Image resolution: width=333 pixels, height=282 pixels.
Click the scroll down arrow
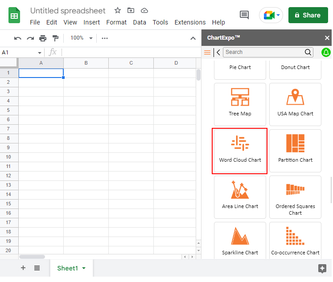(198, 251)
